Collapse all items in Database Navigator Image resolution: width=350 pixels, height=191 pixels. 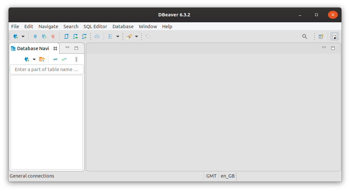tap(55, 59)
